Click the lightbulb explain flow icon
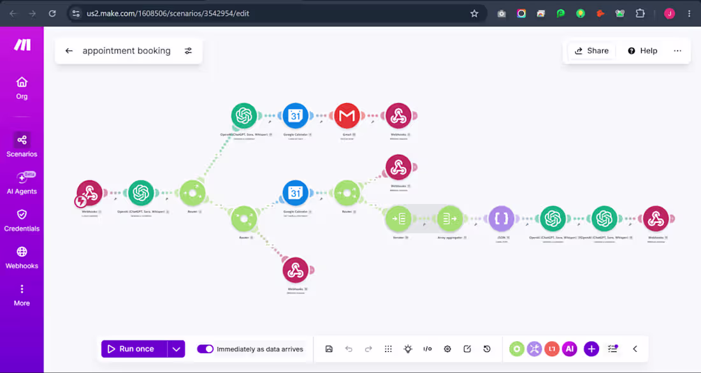Screen dimensions: 701x373 tap(408, 349)
